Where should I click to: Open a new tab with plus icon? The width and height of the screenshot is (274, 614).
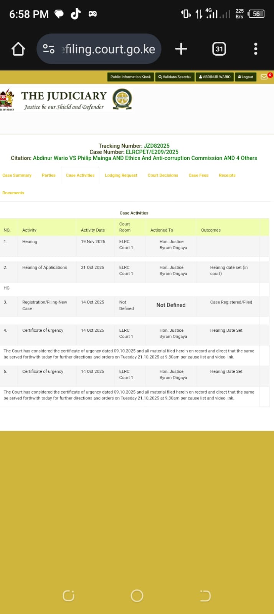(x=181, y=49)
